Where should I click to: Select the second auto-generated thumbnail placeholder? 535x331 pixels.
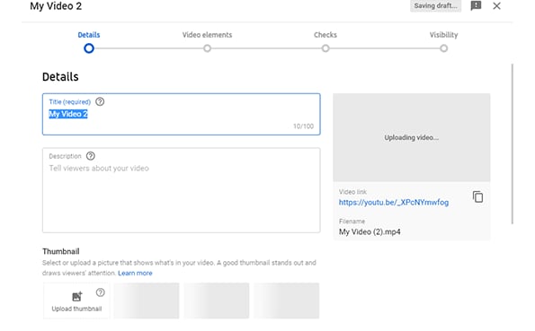[217, 301]
